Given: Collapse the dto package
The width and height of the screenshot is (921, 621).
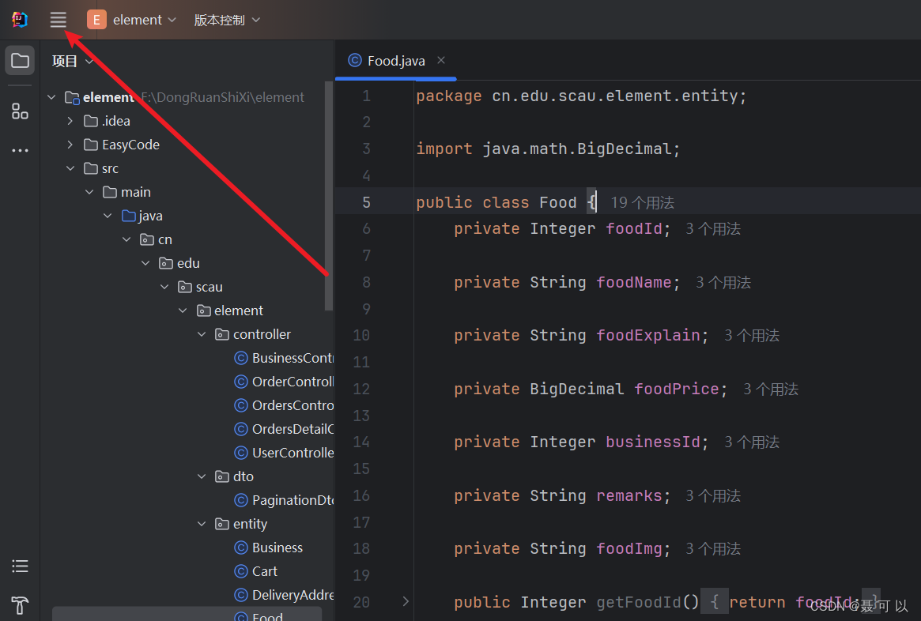Looking at the screenshot, I should 202,476.
